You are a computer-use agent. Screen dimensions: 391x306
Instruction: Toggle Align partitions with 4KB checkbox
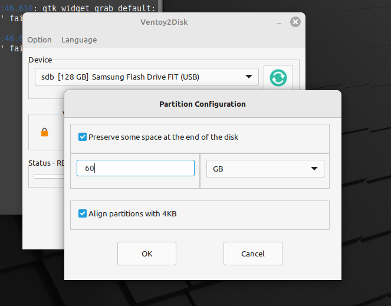[83, 213]
